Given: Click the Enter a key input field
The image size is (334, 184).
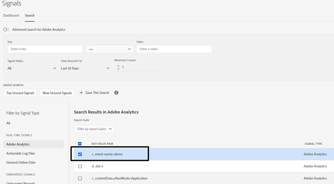Looking at the screenshot, I should 45,49.
